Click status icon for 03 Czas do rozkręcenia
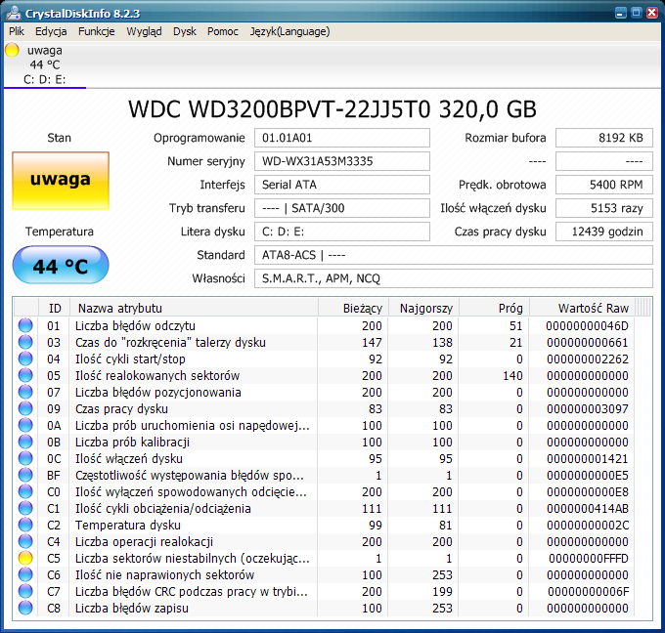This screenshot has width=665, height=633. coord(25,342)
